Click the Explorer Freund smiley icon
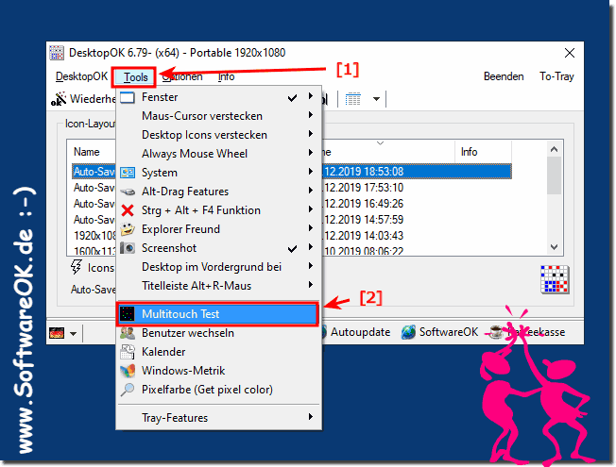This screenshot has height=467, width=616. pyautogui.click(x=128, y=229)
